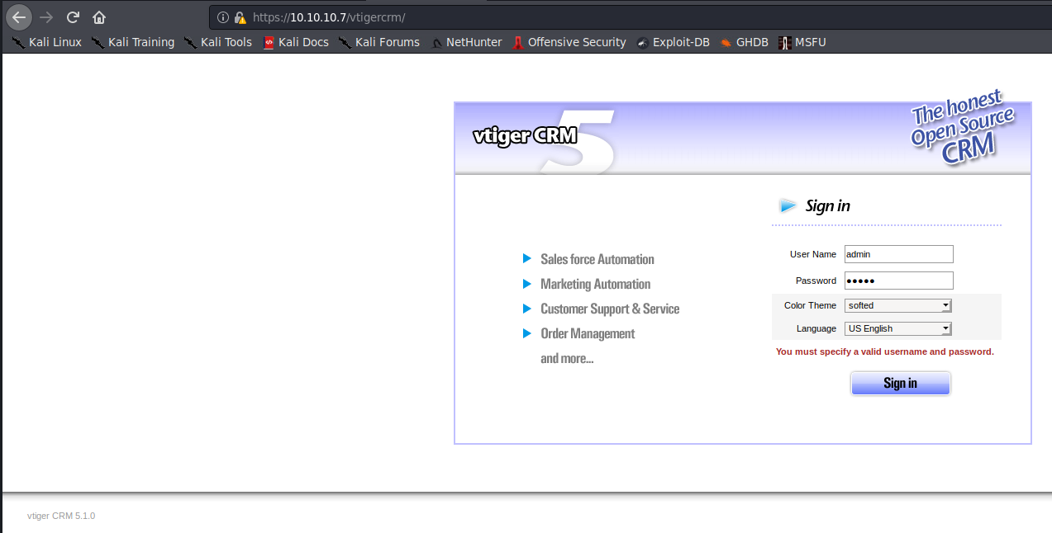Click the Customer Support & Service text
The image size is (1052, 533).
pyautogui.click(x=610, y=309)
